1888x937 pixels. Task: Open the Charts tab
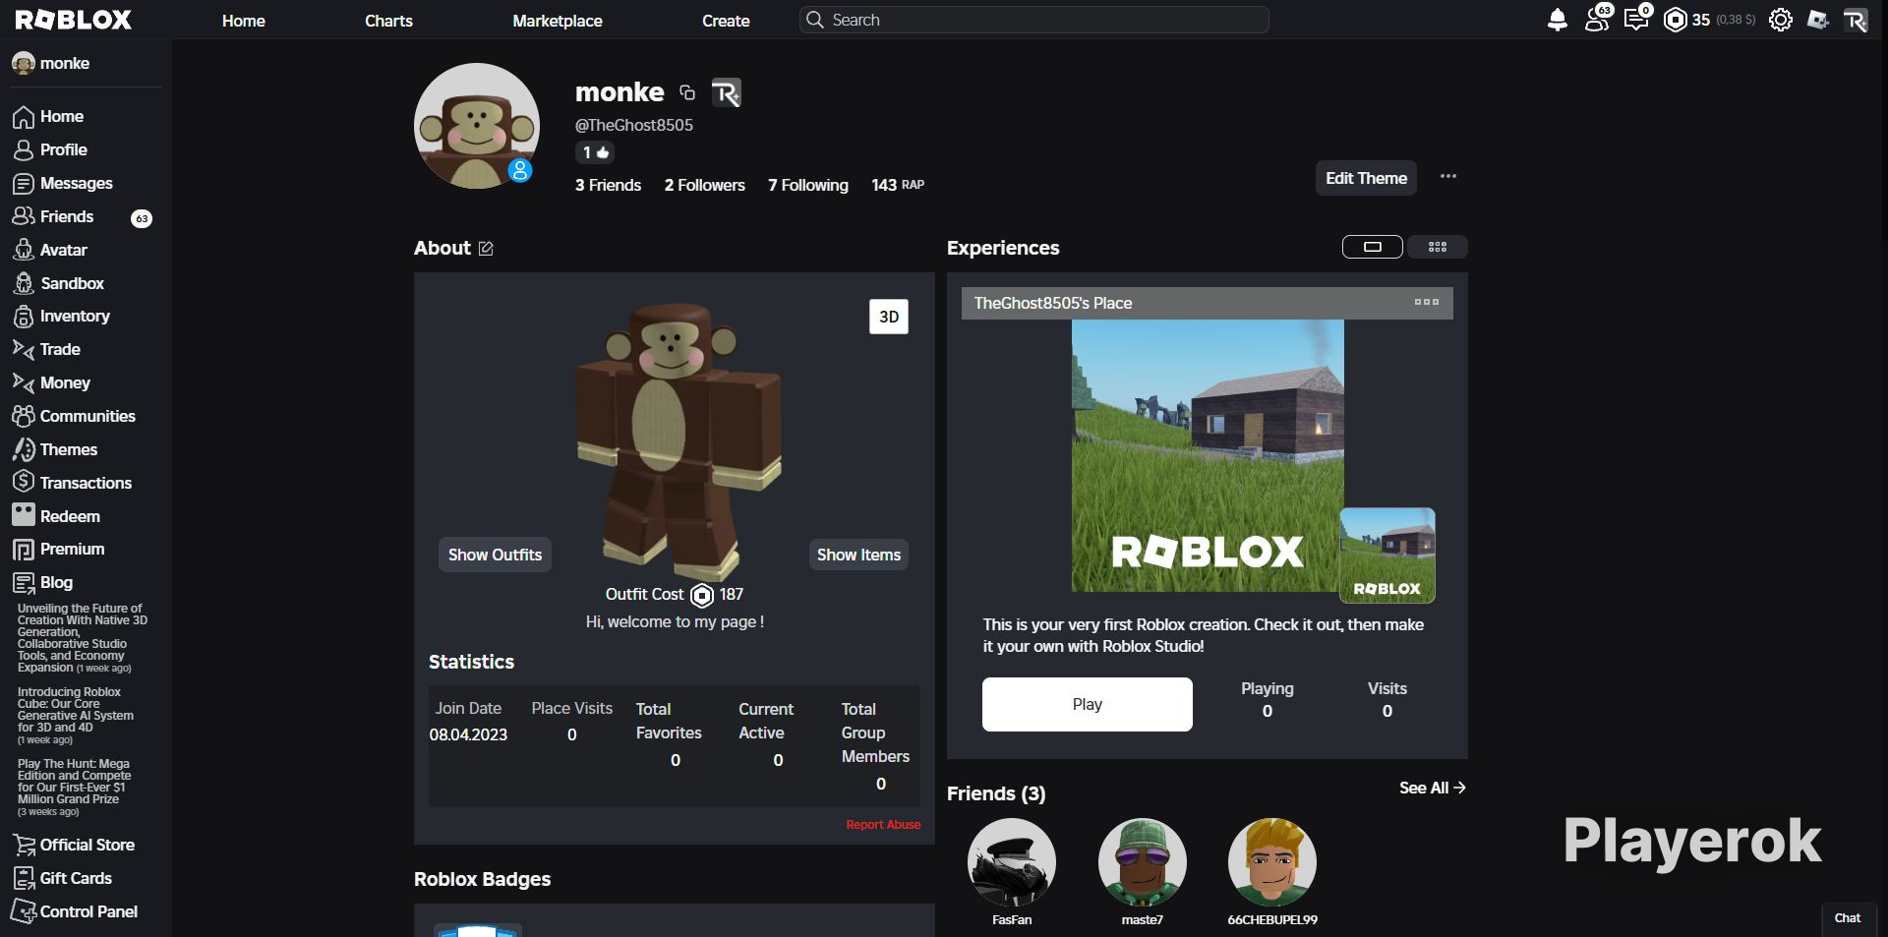pos(388,21)
